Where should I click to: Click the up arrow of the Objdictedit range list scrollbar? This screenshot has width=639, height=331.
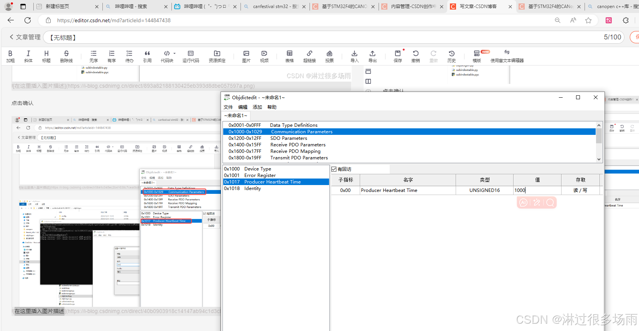(x=599, y=125)
